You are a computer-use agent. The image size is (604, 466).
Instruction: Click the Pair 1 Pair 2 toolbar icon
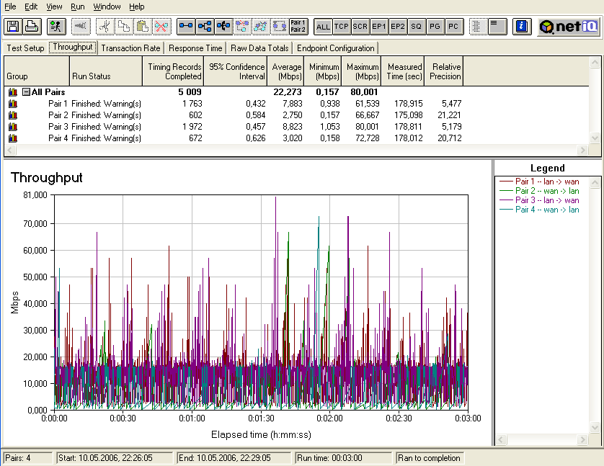coord(298,27)
